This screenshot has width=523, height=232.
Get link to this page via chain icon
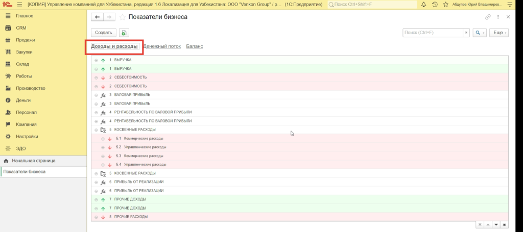coord(488,17)
